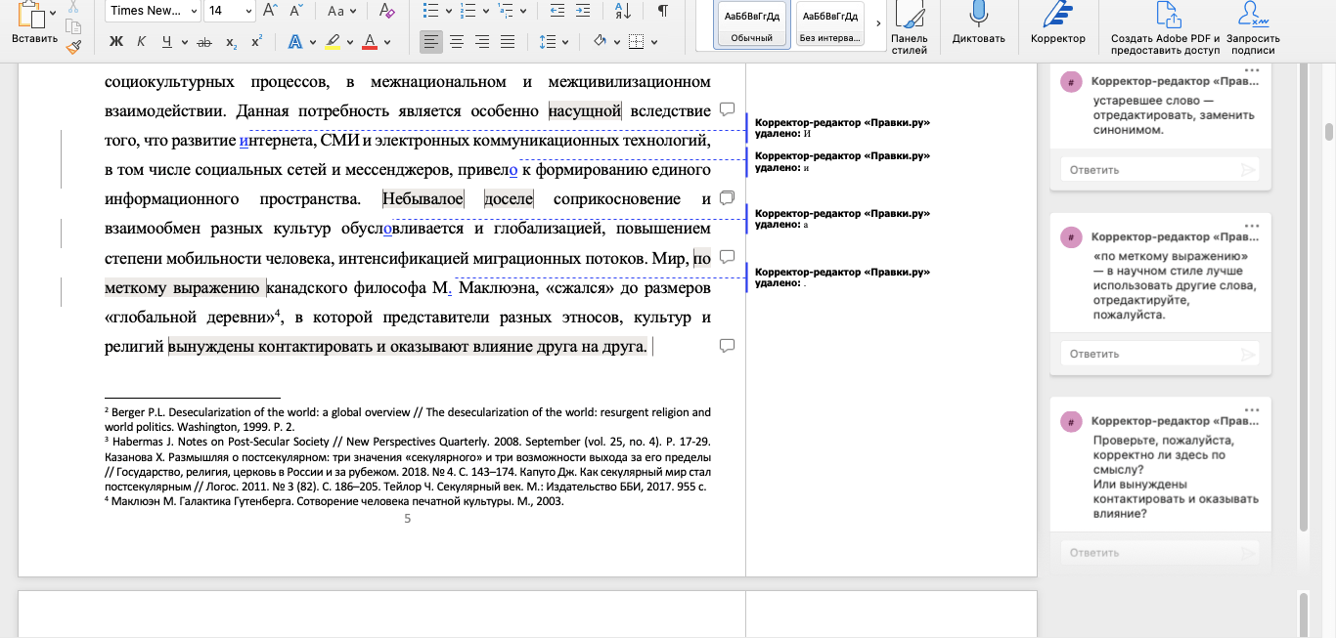Increase font size with grow font icon
The width and height of the screenshot is (1336, 638).
(272, 11)
